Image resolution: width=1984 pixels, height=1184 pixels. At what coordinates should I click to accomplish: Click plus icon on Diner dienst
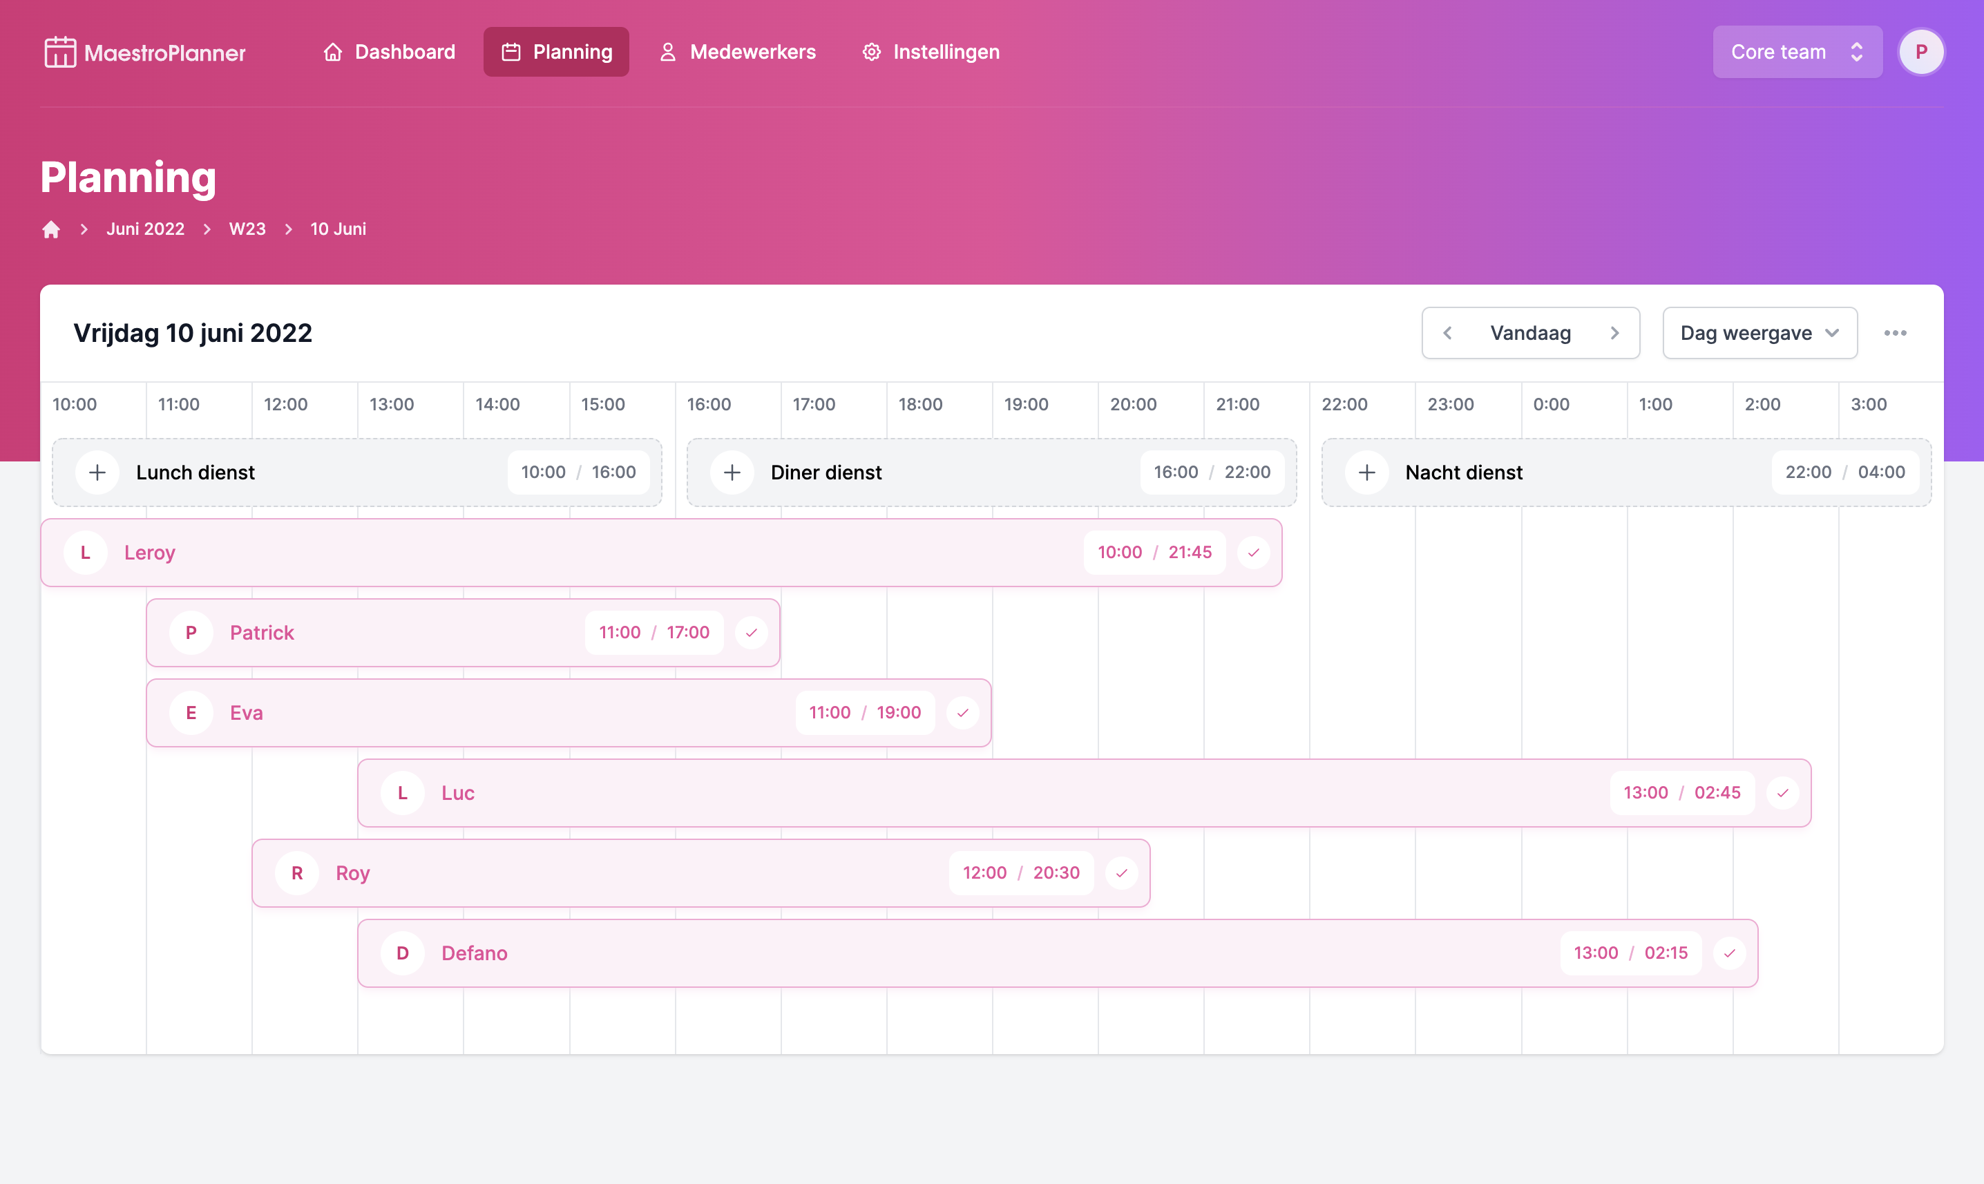tap(732, 472)
